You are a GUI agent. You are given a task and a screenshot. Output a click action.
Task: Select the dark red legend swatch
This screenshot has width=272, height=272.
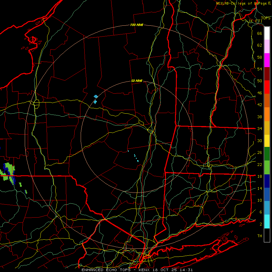coord(267,74)
